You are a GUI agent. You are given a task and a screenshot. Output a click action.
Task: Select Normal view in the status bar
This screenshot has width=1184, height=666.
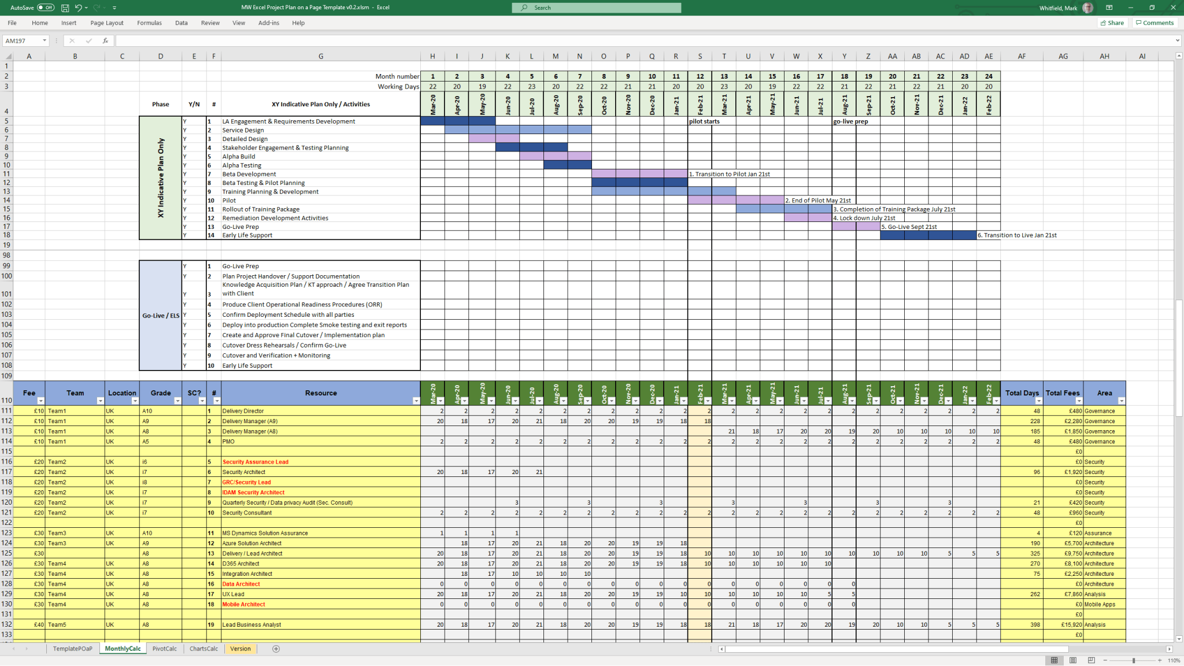coord(1055,660)
